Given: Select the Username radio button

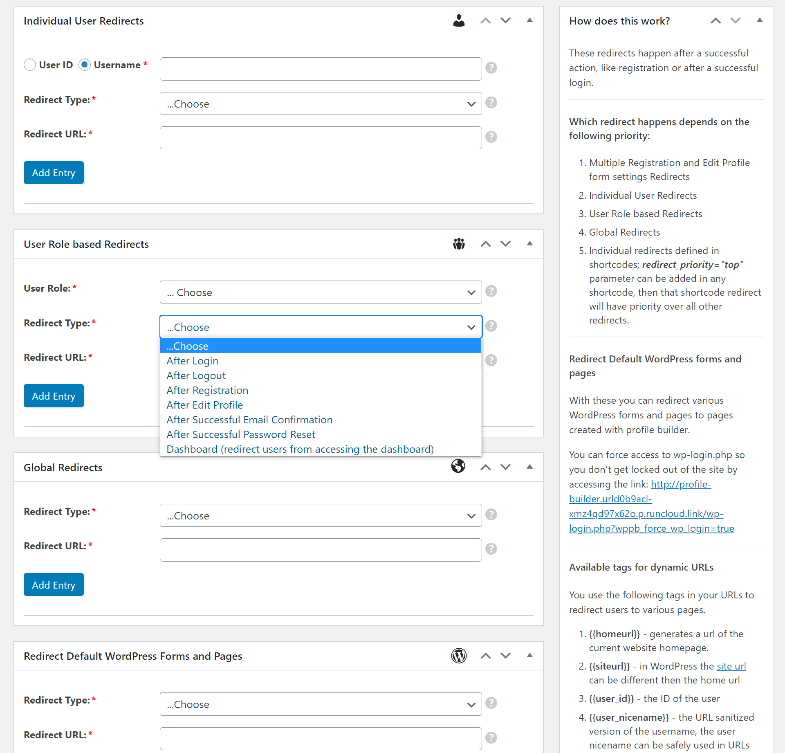Looking at the screenshot, I should [85, 65].
